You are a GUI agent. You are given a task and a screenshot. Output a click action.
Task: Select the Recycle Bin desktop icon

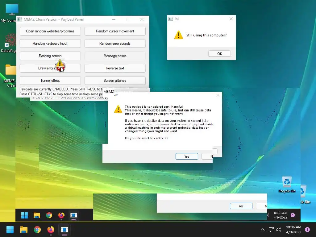(287, 185)
